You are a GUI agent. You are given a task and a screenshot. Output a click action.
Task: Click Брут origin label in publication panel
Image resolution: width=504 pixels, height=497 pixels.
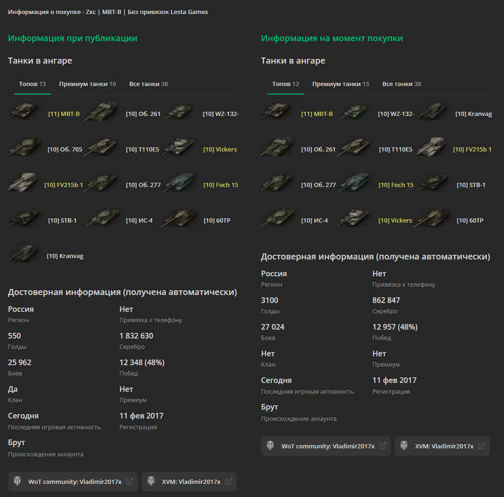pos(16,443)
